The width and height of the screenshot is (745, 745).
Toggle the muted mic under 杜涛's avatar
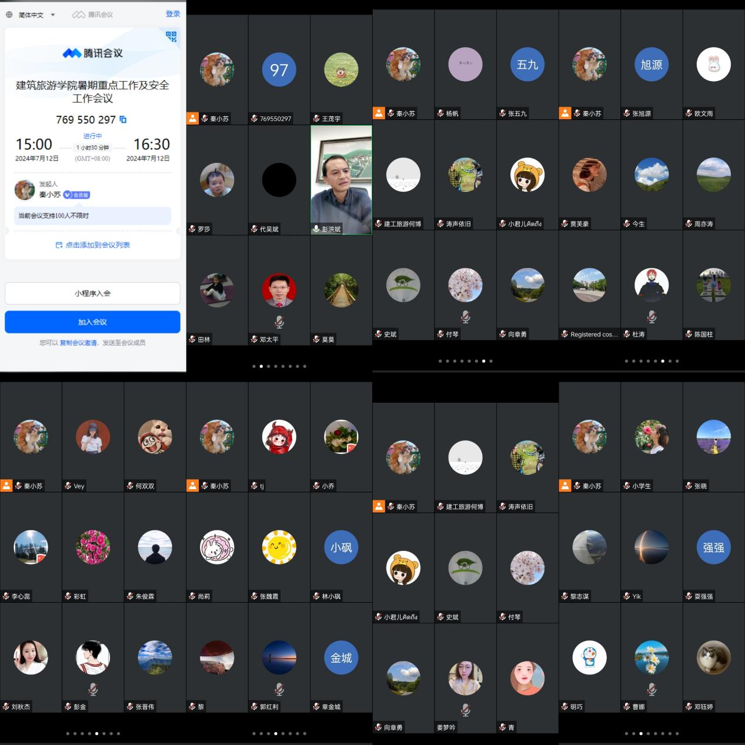coord(652,317)
